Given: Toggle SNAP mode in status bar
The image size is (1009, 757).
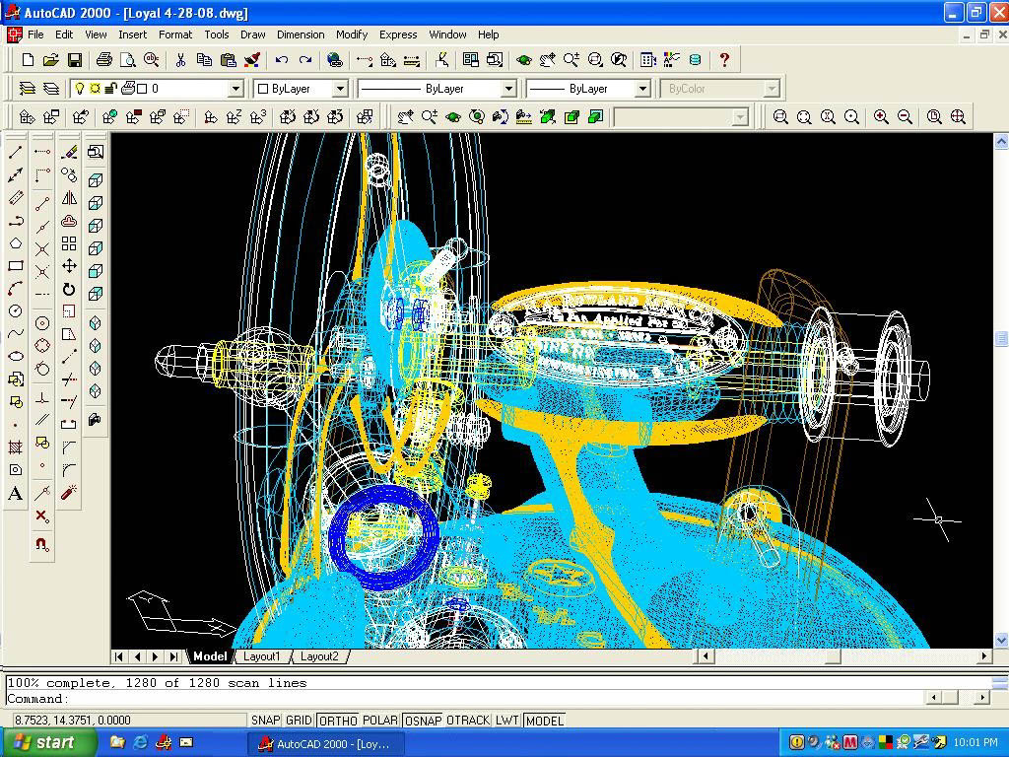Looking at the screenshot, I should coord(265,721).
